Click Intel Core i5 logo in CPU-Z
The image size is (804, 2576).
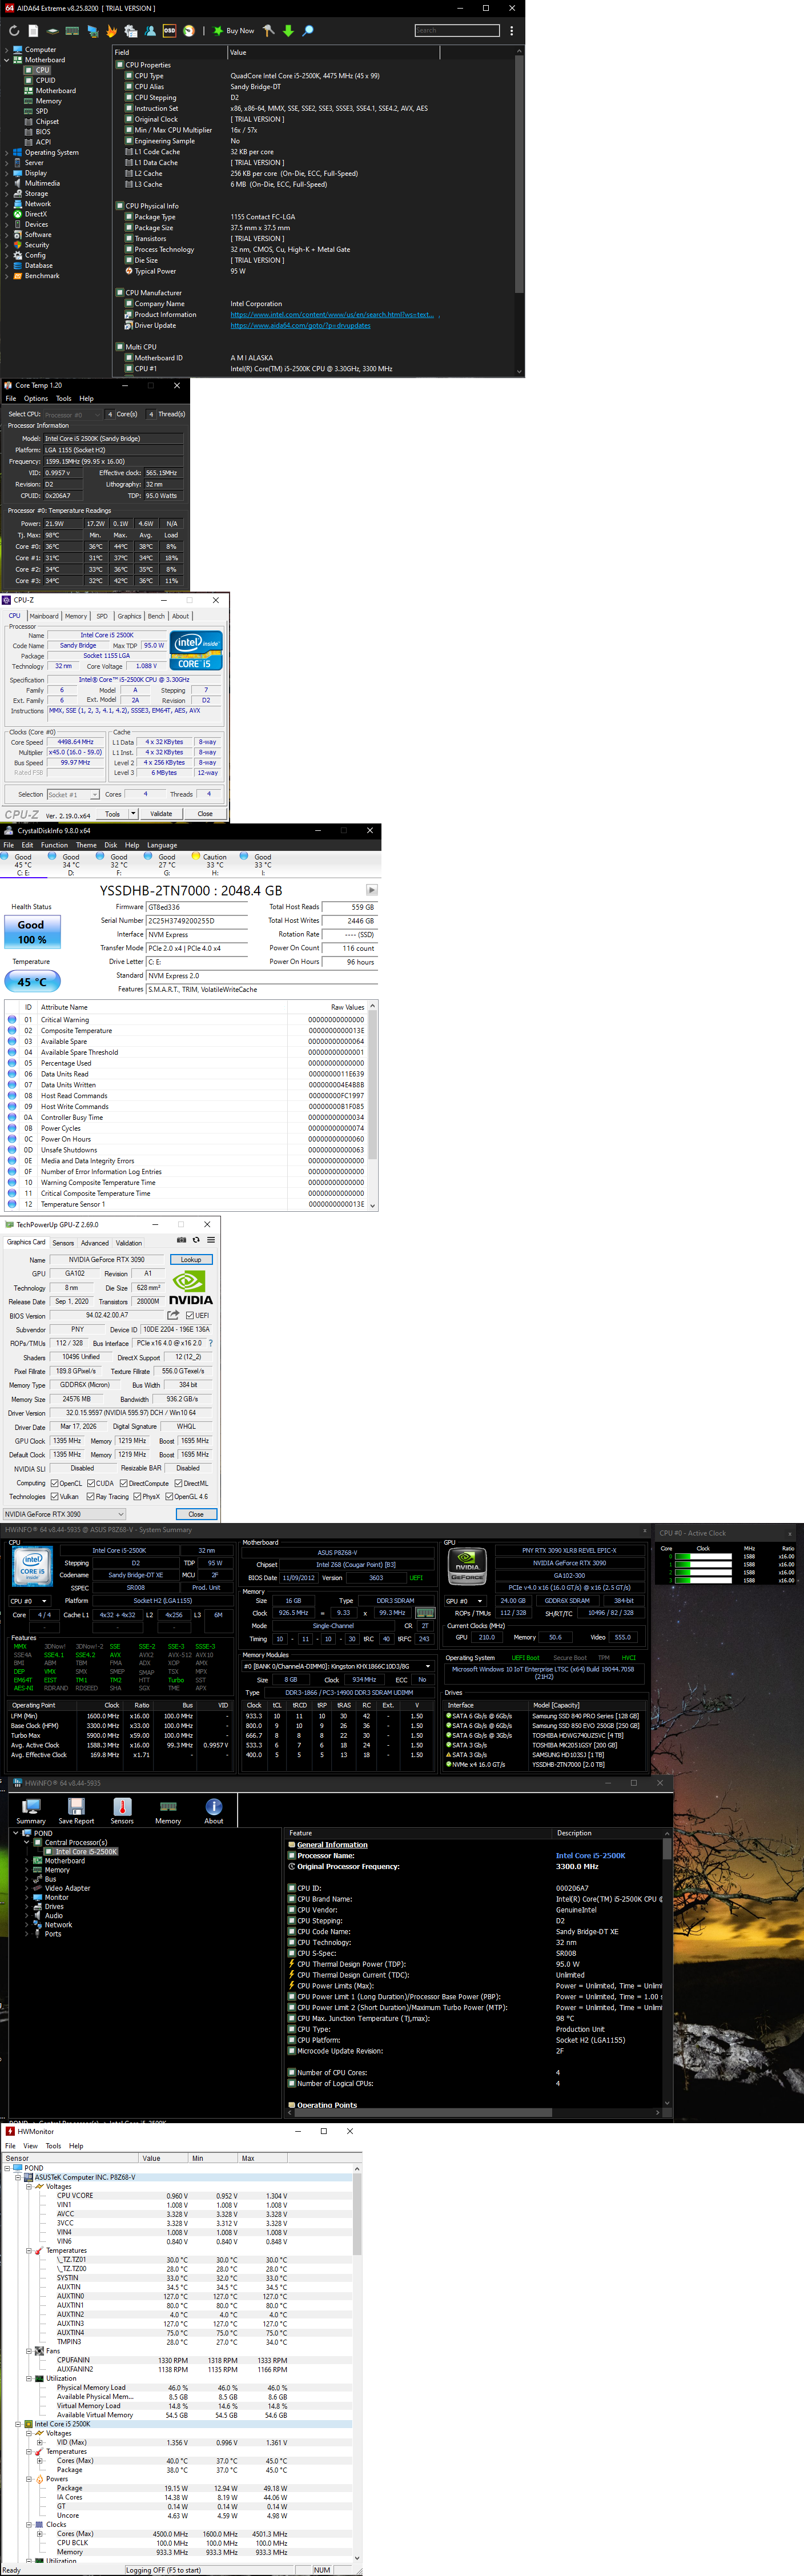(x=197, y=650)
